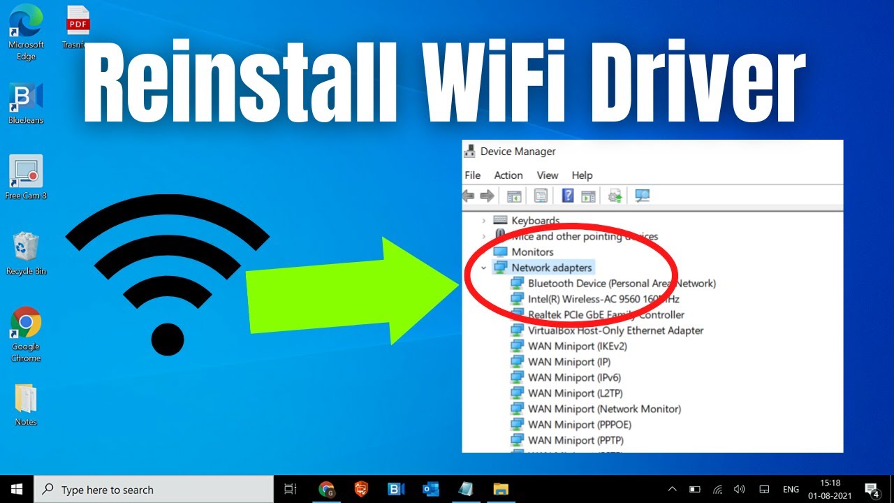This screenshot has width=894, height=503.
Task: Select the PDF file icon on desktop
Action: pyautogui.click(x=78, y=27)
